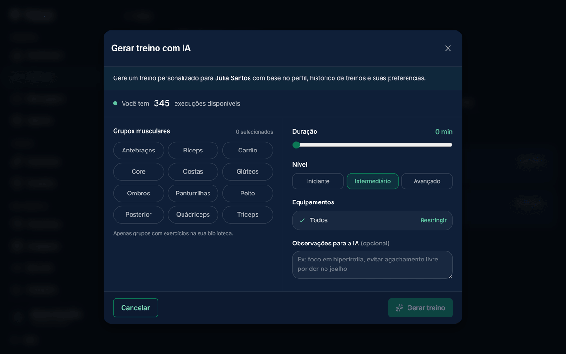The width and height of the screenshot is (566, 354).
Task: Toggle the Peito muscle group chip
Action: click(x=248, y=194)
